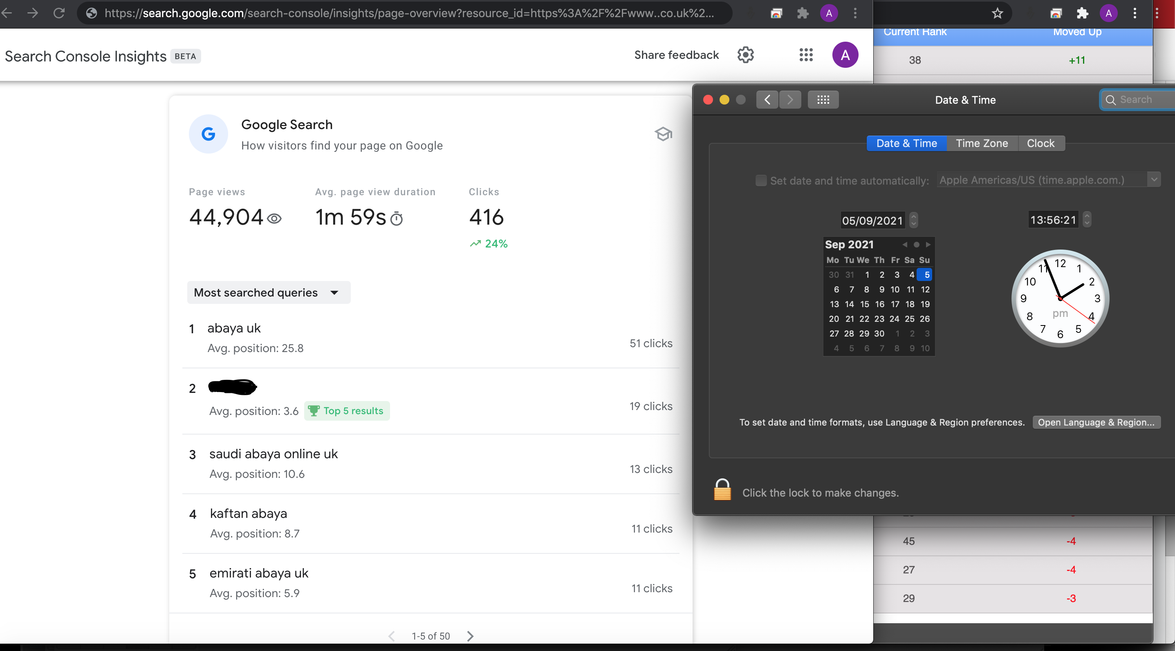Screen dimensions: 1175x651
Task: Open the 'kaftan abaya' query
Action: point(431,524)
